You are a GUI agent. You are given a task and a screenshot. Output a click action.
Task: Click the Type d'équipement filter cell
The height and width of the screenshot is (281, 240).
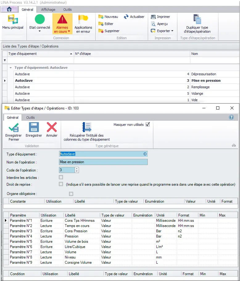point(40,60)
